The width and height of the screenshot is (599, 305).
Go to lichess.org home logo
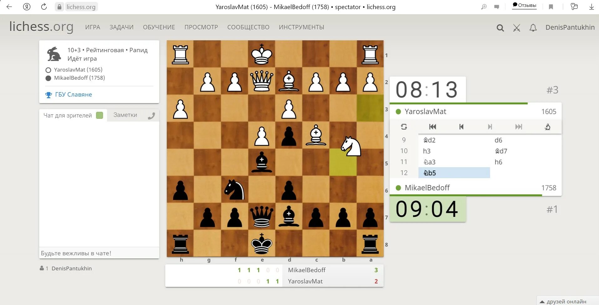click(41, 27)
